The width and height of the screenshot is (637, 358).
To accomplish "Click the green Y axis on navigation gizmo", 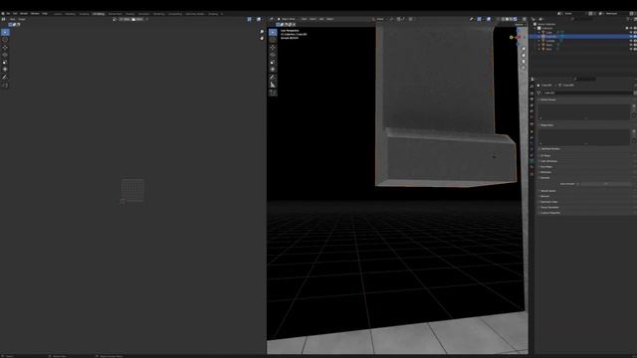I will pyautogui.click(x=512, y=38).
